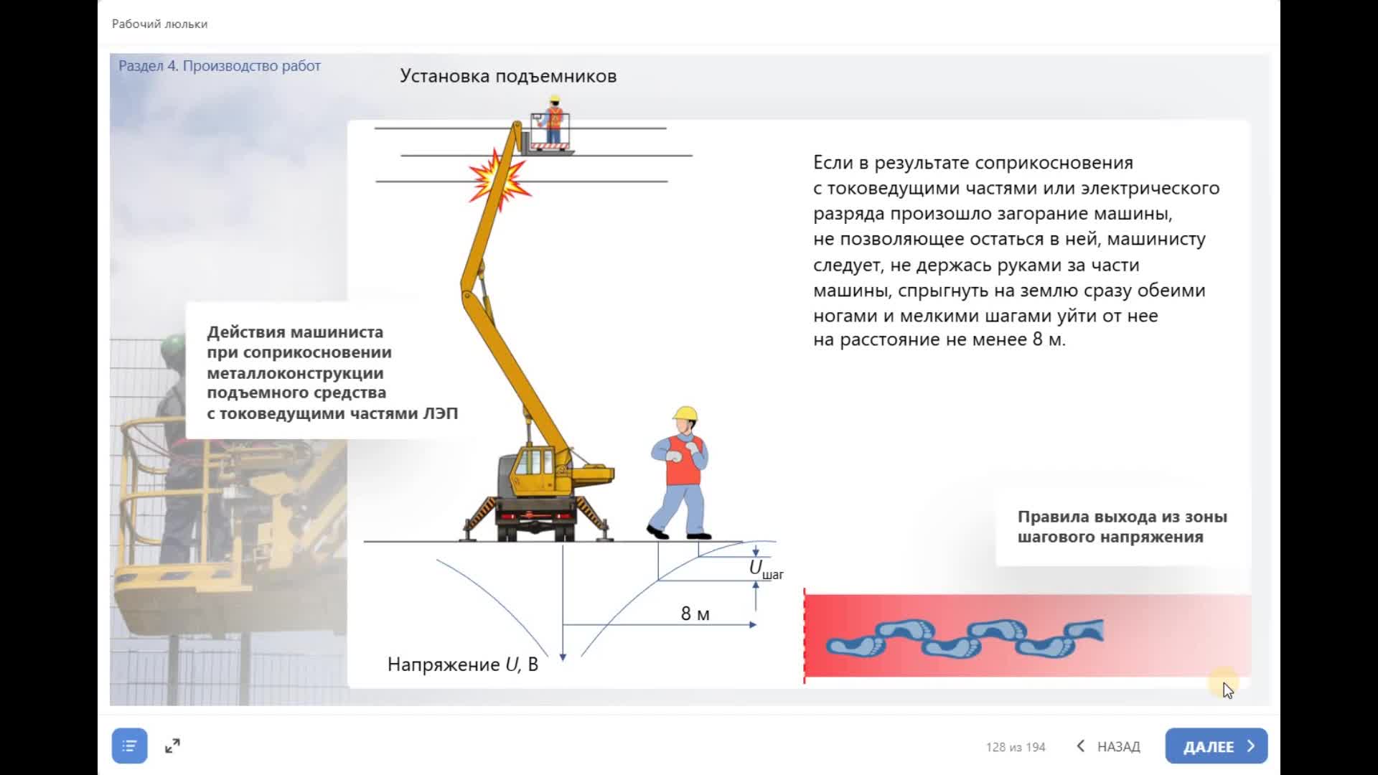1378x775 pixels.
Task: Expand the player to fullscreen
Action: 172,746
